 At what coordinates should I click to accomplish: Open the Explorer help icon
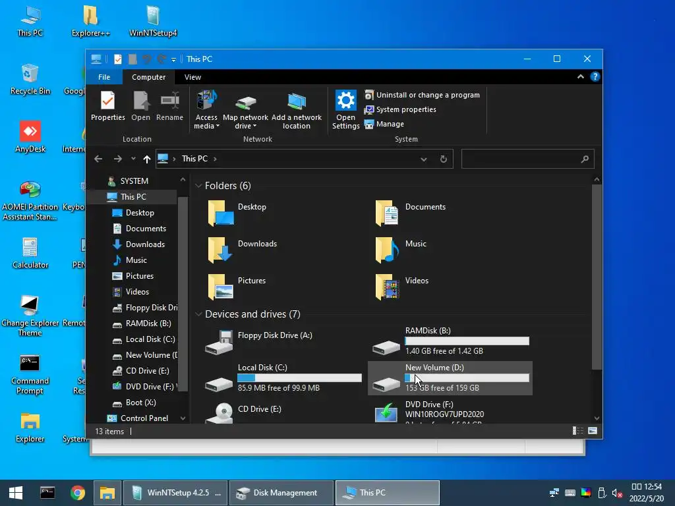tap(595, 76)
